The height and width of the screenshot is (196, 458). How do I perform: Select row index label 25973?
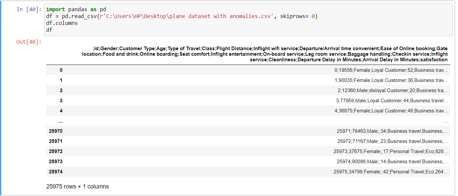[x=56, y=162]
